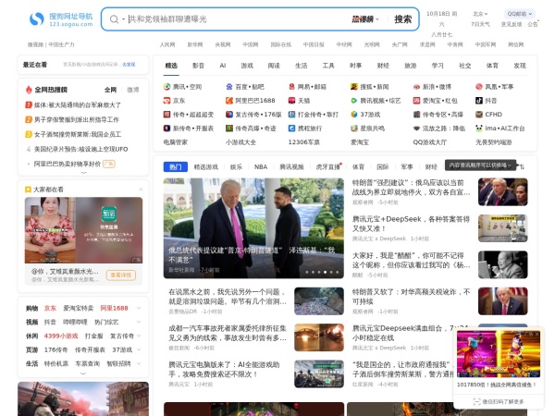Viewport: 555px width, 416px height.
Task: Open the 北京 city dropdown
Action: pos(480,14)
